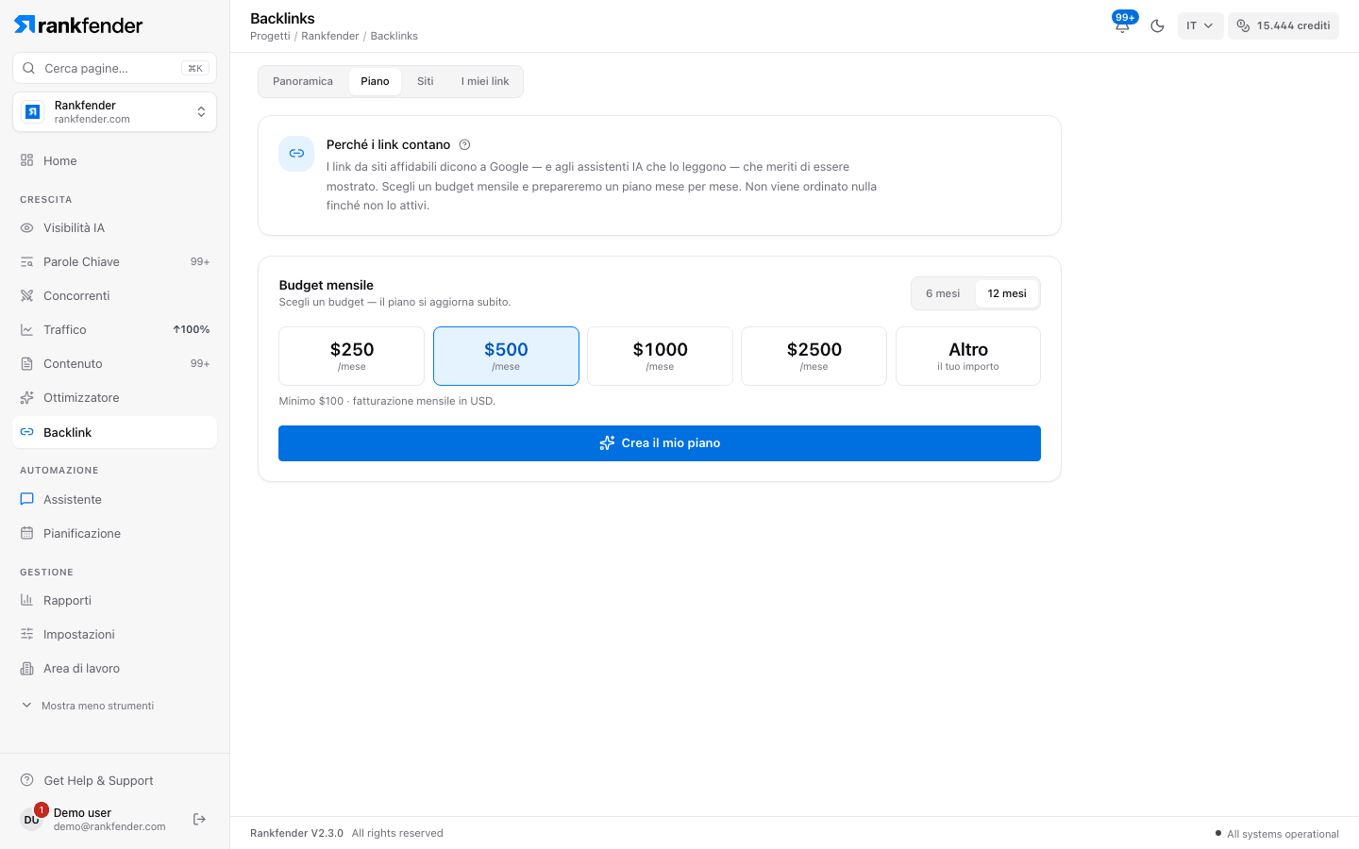The image size is (1359, 849).
Task: Click the Ottimizzatore sparkle icon
Action: pos(26,397)
